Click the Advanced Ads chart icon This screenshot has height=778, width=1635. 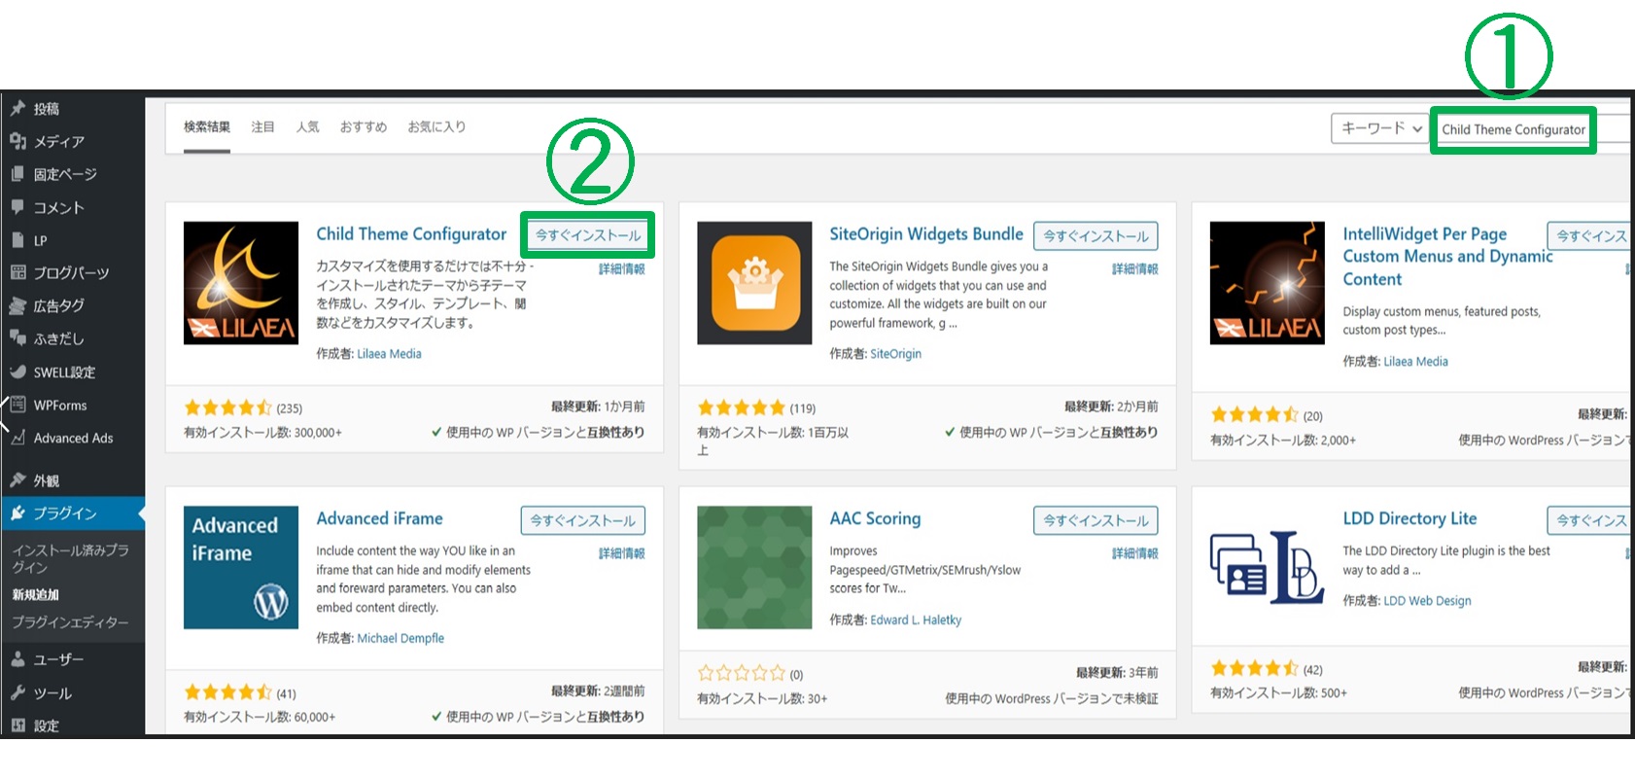tap(17, 439)
